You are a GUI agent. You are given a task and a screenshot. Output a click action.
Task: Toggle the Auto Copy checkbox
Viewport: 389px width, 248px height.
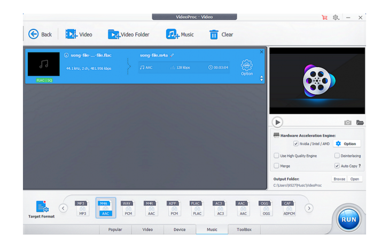click(337, 166)
